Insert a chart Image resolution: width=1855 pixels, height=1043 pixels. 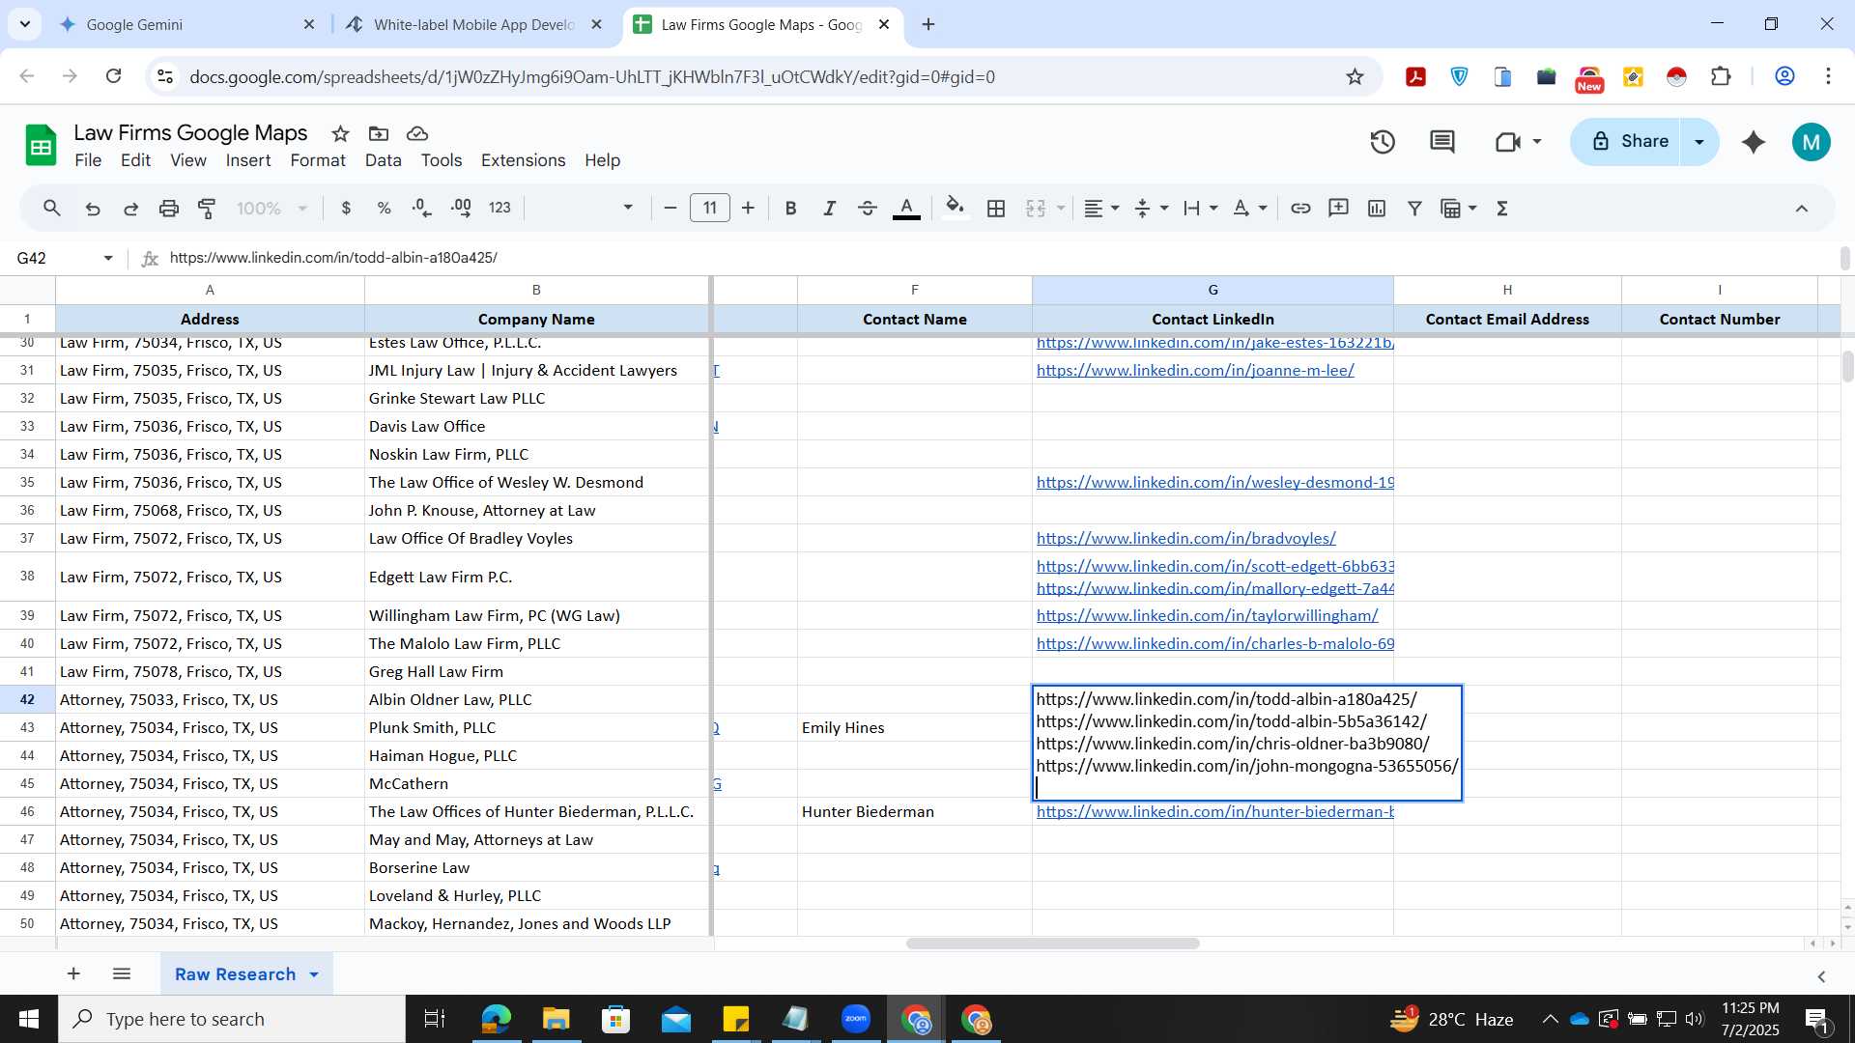pyautogui.click(x=1377, y=208)
